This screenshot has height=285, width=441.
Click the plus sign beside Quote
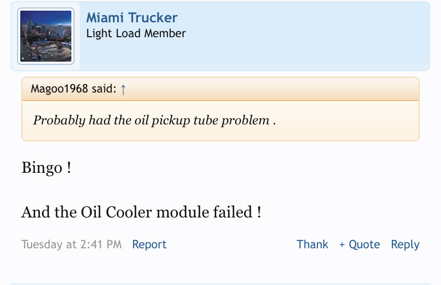pos(342,245)
